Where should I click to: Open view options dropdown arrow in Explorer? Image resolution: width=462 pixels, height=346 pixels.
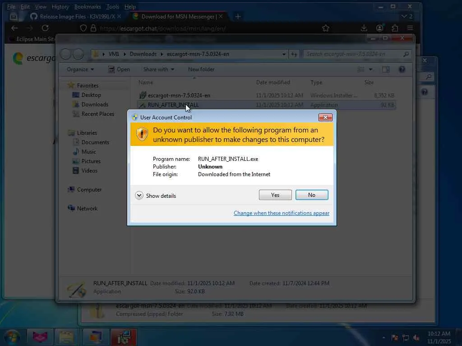[x=371, y=69]
